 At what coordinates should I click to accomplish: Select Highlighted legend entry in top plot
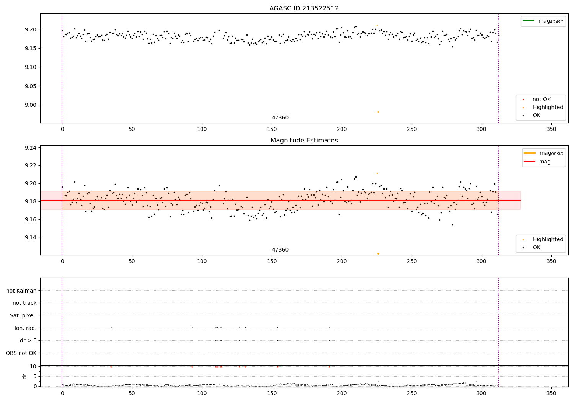(x=548, y=107)
